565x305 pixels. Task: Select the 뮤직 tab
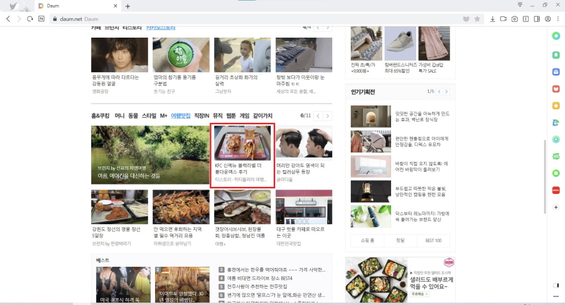pyautogui.click(x=218, y=115)
